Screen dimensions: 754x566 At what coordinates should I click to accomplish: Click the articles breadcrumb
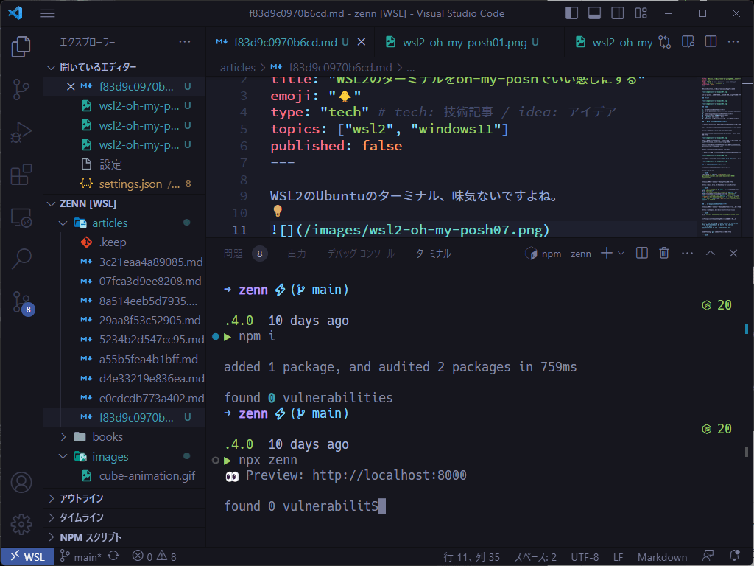coord(238,67)
